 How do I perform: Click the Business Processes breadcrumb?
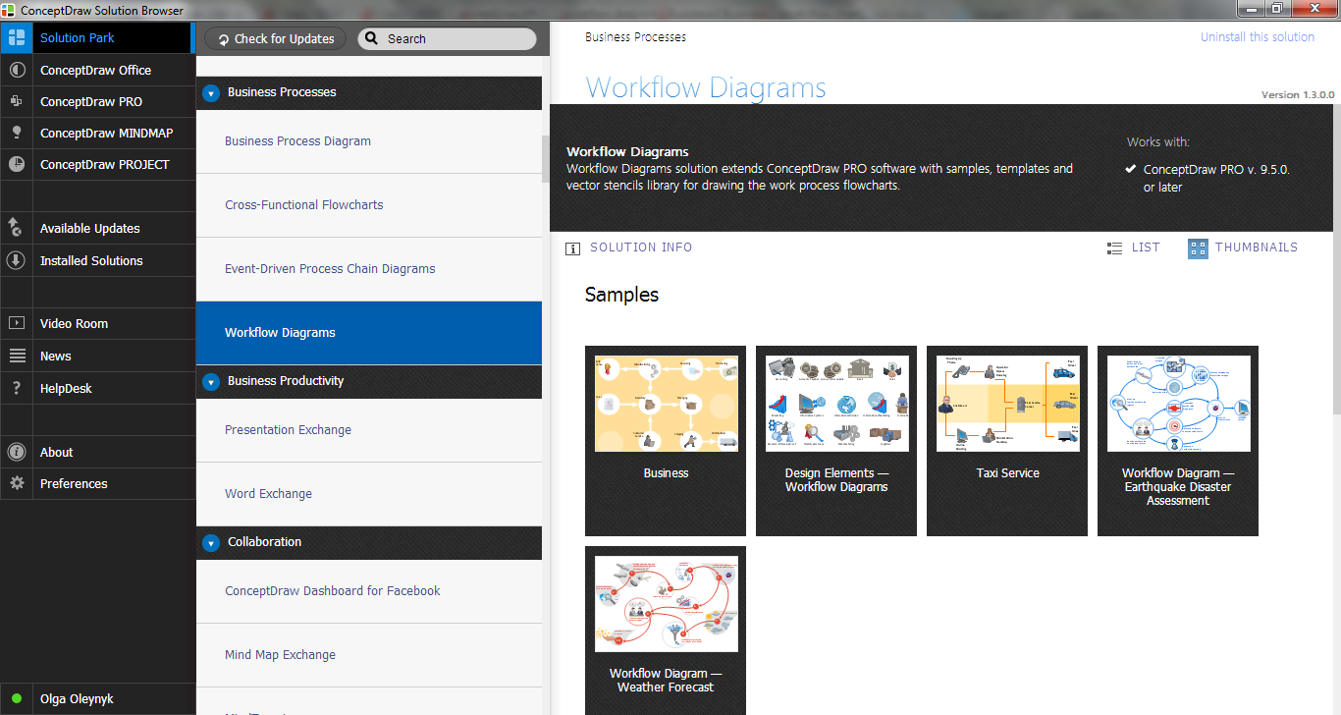coord(635,37)
